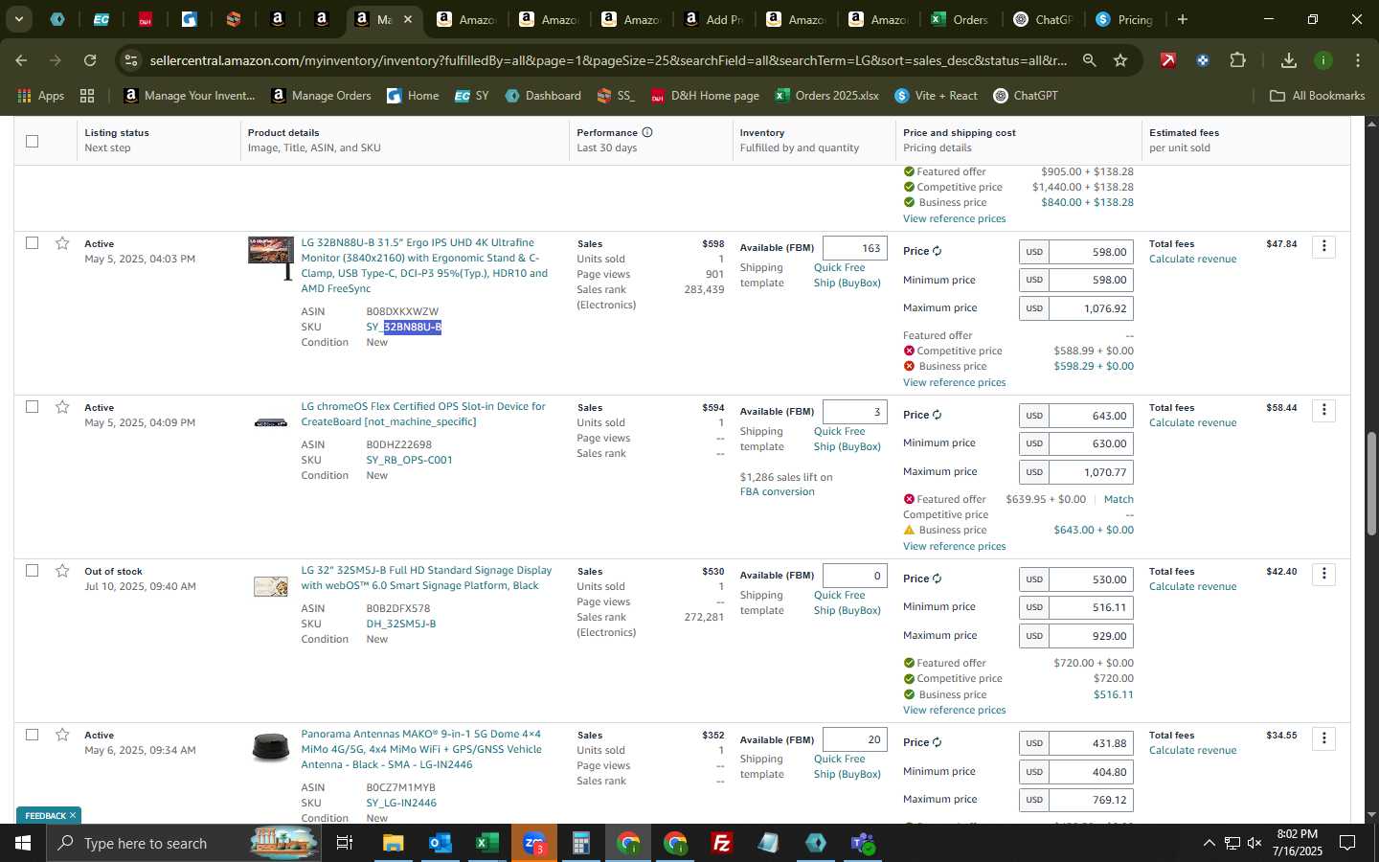Open All Bookmarks folder
The image size is (1379, 862).
tap(1317, 96)
